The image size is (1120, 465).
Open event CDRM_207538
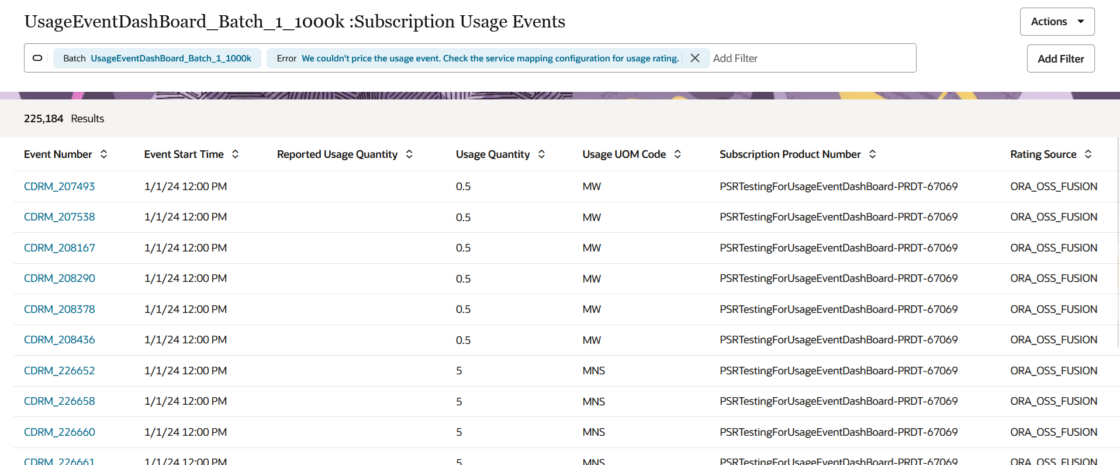click(x=59, y=216)
